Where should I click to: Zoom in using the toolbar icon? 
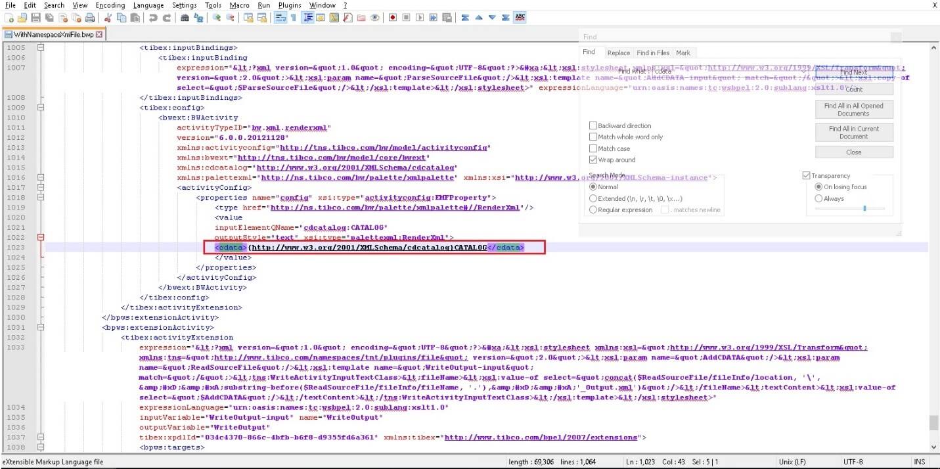tap(216, 17)
